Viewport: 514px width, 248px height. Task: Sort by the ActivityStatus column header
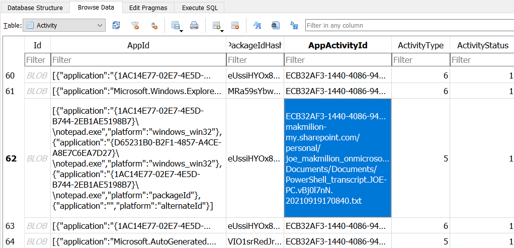[482, 46]
